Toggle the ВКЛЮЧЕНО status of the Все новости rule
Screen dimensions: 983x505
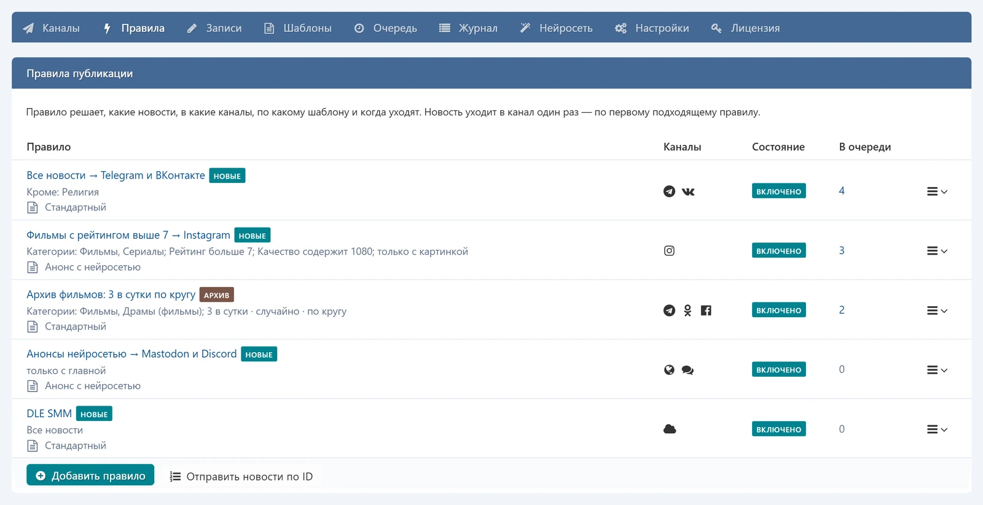point(778,191)
